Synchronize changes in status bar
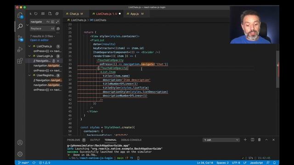Screen dimensions: 294x165 click(34, 163)
